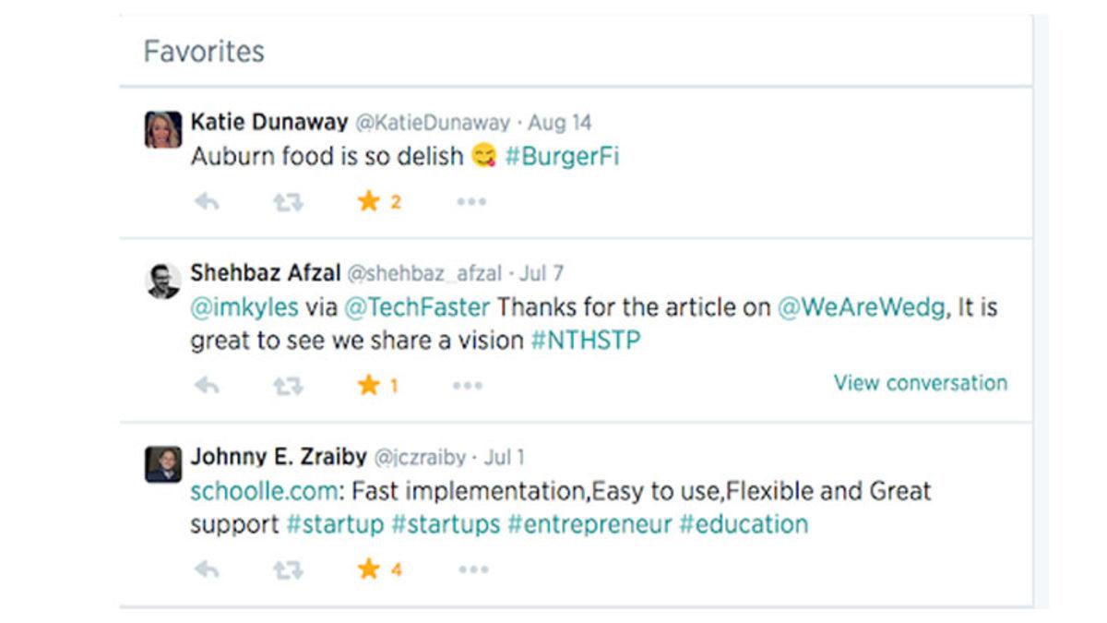Viewport: 1107px width, 623px height.
Task: Click the View conversation link
Action: (x=921, y=383)
